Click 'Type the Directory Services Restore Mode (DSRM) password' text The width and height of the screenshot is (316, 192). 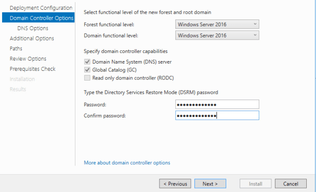(x=151, y=92)
